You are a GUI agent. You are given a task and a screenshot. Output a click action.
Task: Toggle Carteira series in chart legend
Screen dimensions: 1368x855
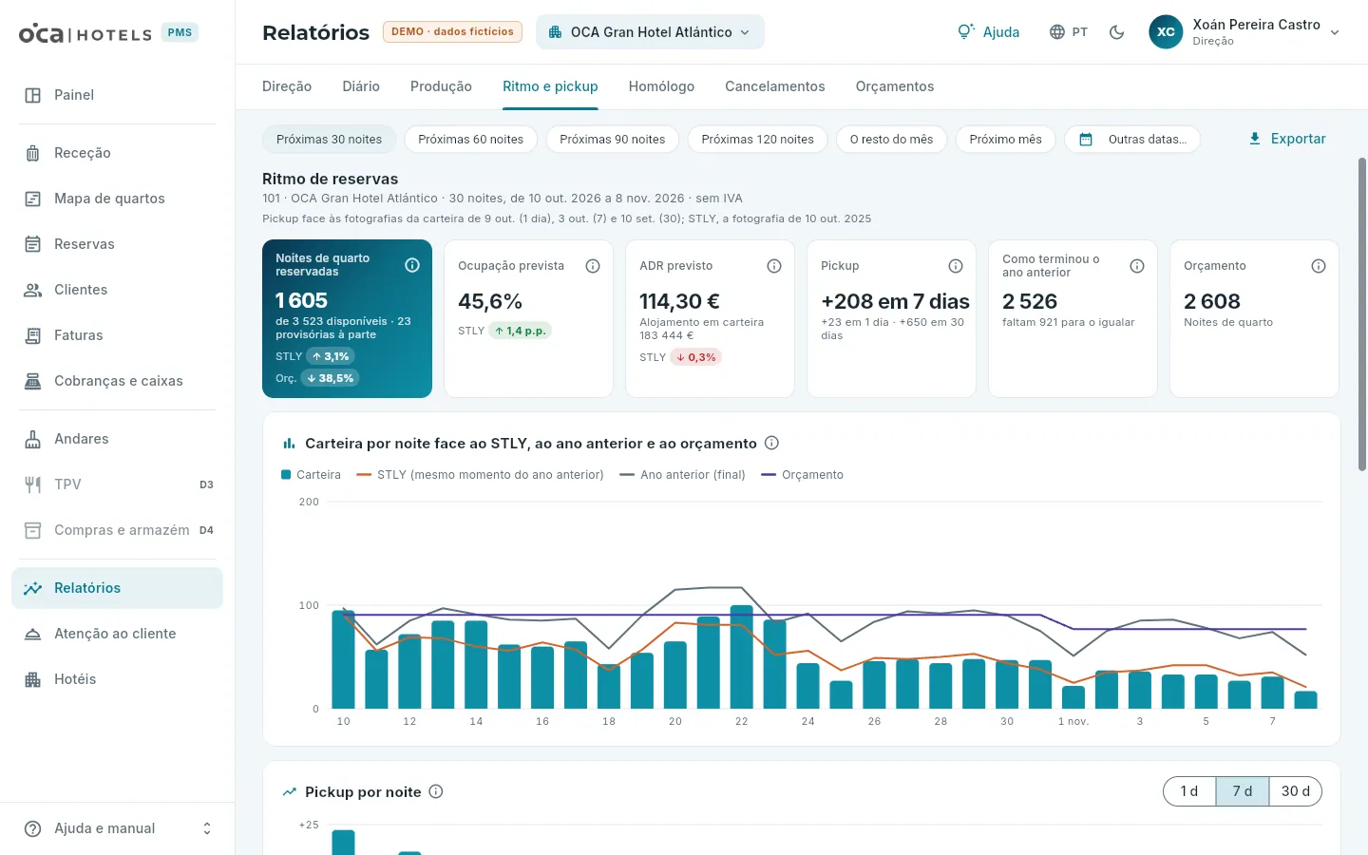point(311,475)
